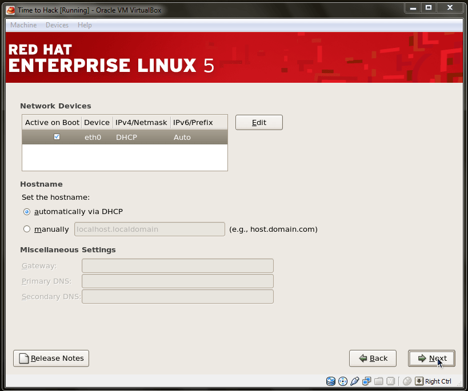Open the Help menu
The width and height of the screenshot is (468, 391).
point(85,25)
